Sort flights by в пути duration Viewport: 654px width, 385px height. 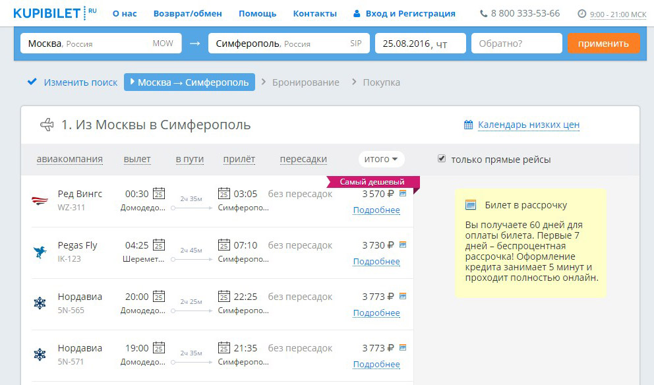(x=190, y=159)
